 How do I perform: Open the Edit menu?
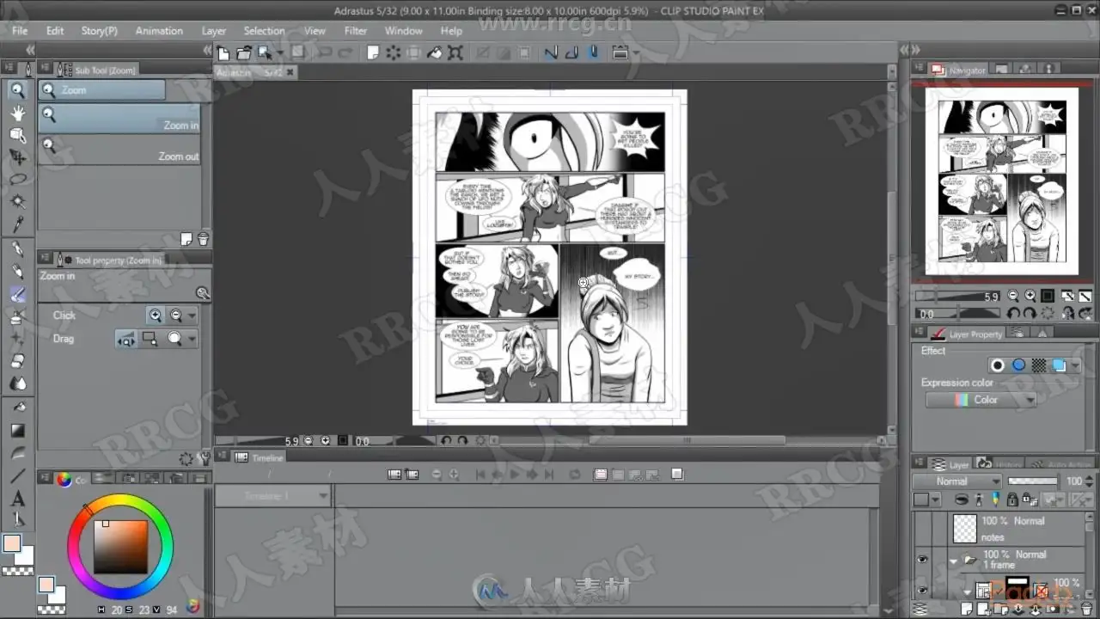[x=55, y=31]
